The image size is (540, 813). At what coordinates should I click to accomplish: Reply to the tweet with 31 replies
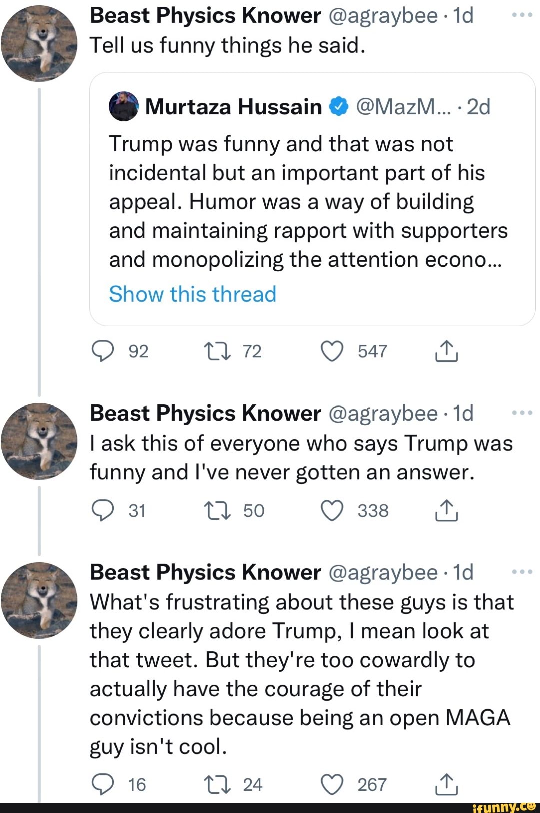pyautogui.click(x=104, y=511)
